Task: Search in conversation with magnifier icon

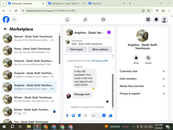Action: [148, 58]
